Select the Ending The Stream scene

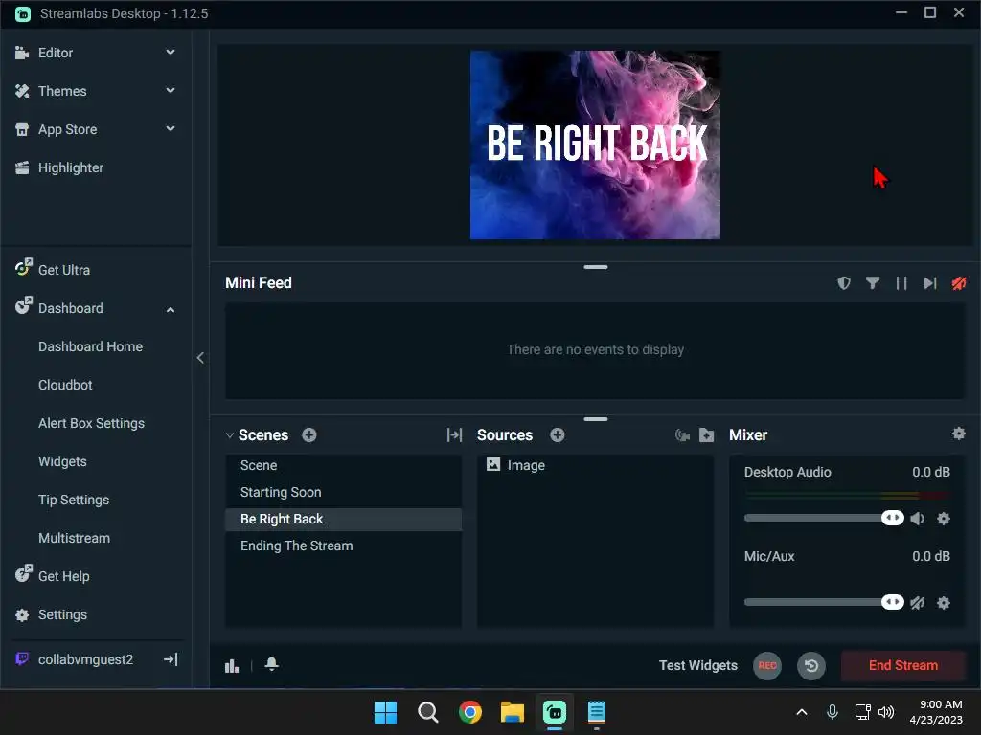[344, 546]
